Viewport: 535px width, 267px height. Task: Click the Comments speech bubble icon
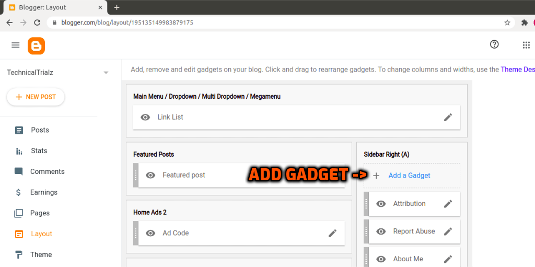tap(19, 172)
